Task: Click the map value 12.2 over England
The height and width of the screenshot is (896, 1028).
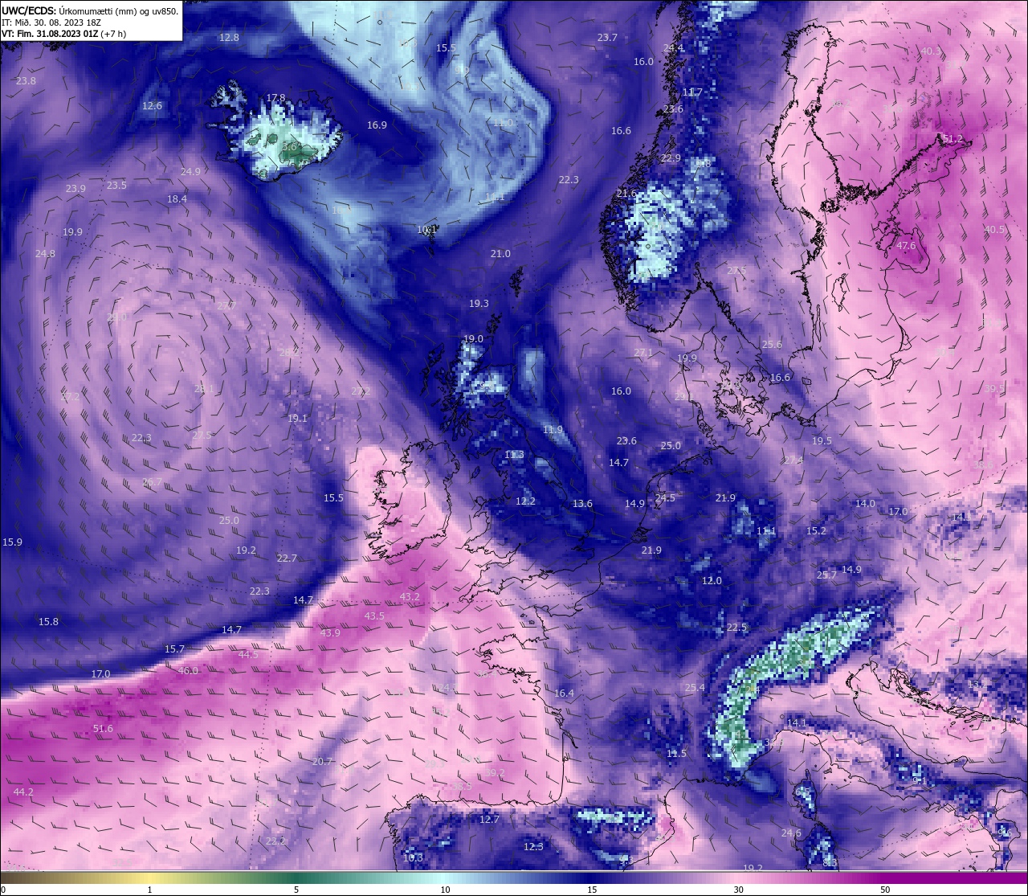Action: [525, 501]
